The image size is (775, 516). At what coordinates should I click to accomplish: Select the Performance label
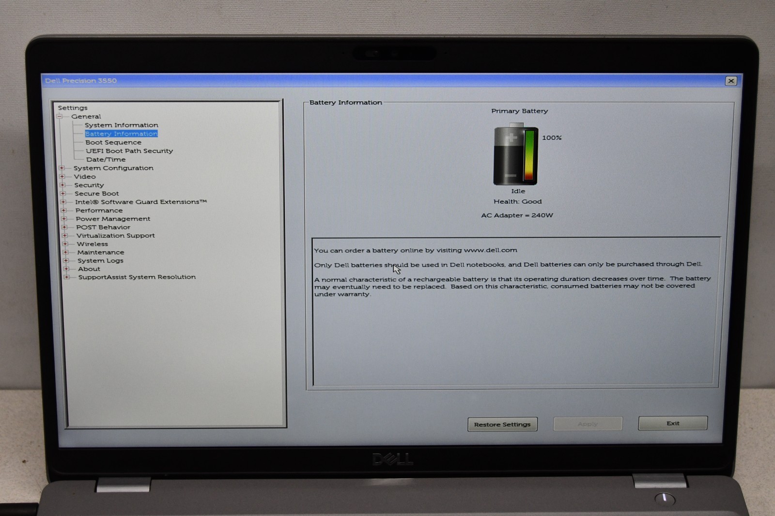pos(99,211)
